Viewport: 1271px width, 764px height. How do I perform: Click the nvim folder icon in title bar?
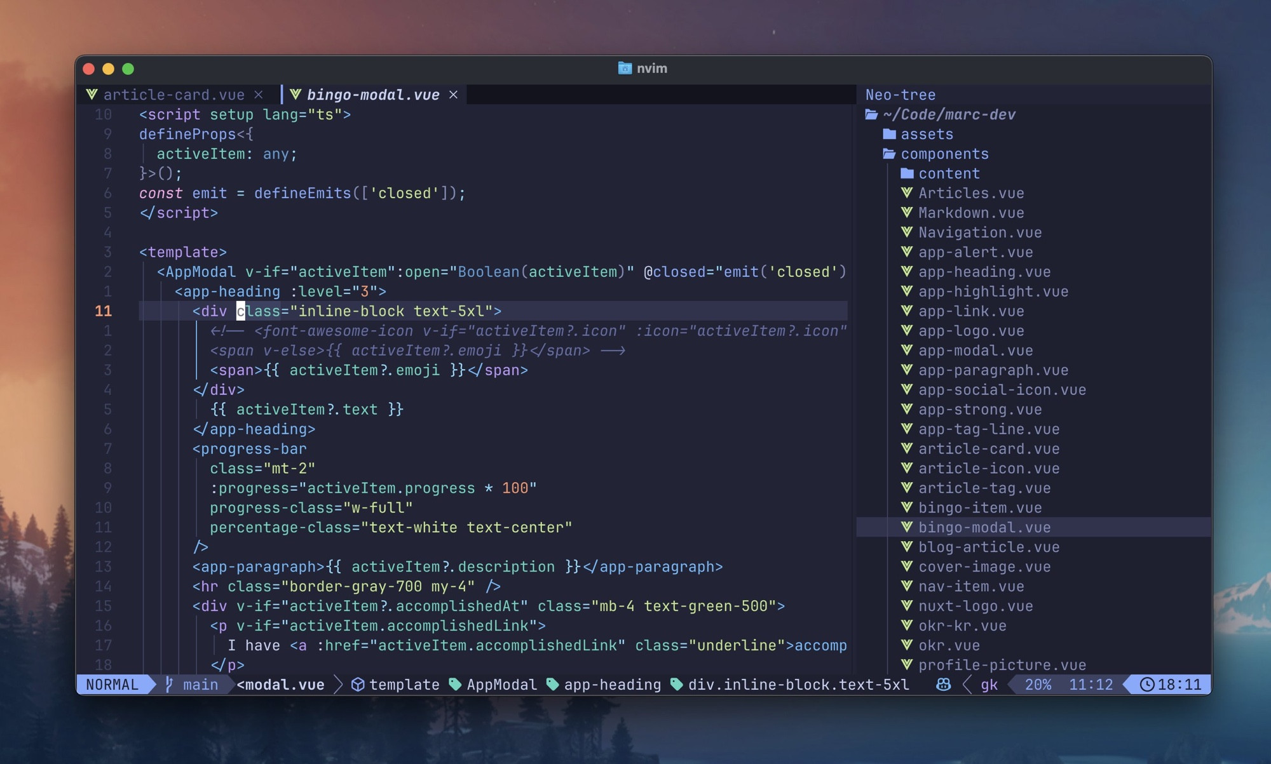(625, 68)
